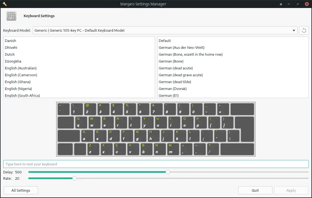The width and height of the screenshot is (312, 198).
Task: Click the backslash key in keyboard preview
Action: (233, 136)
